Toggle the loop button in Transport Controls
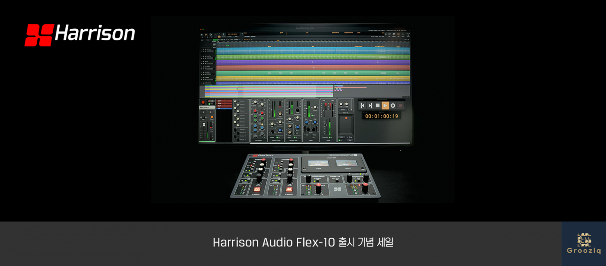The height and width of the screenshot is (266, 606). point(393,106)
